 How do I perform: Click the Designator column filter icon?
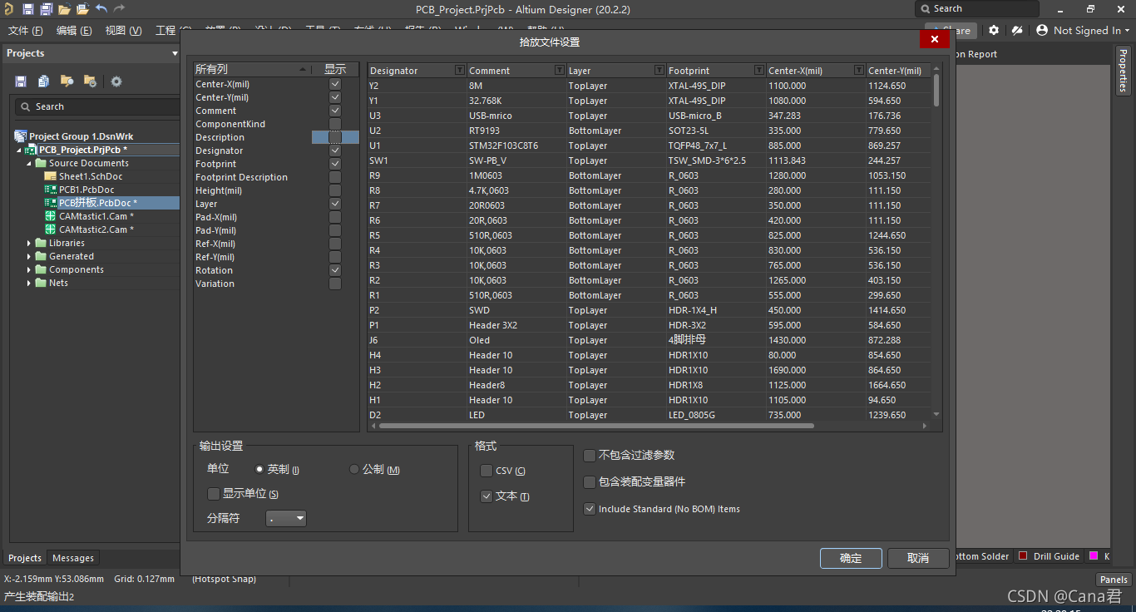coord(460,71)
